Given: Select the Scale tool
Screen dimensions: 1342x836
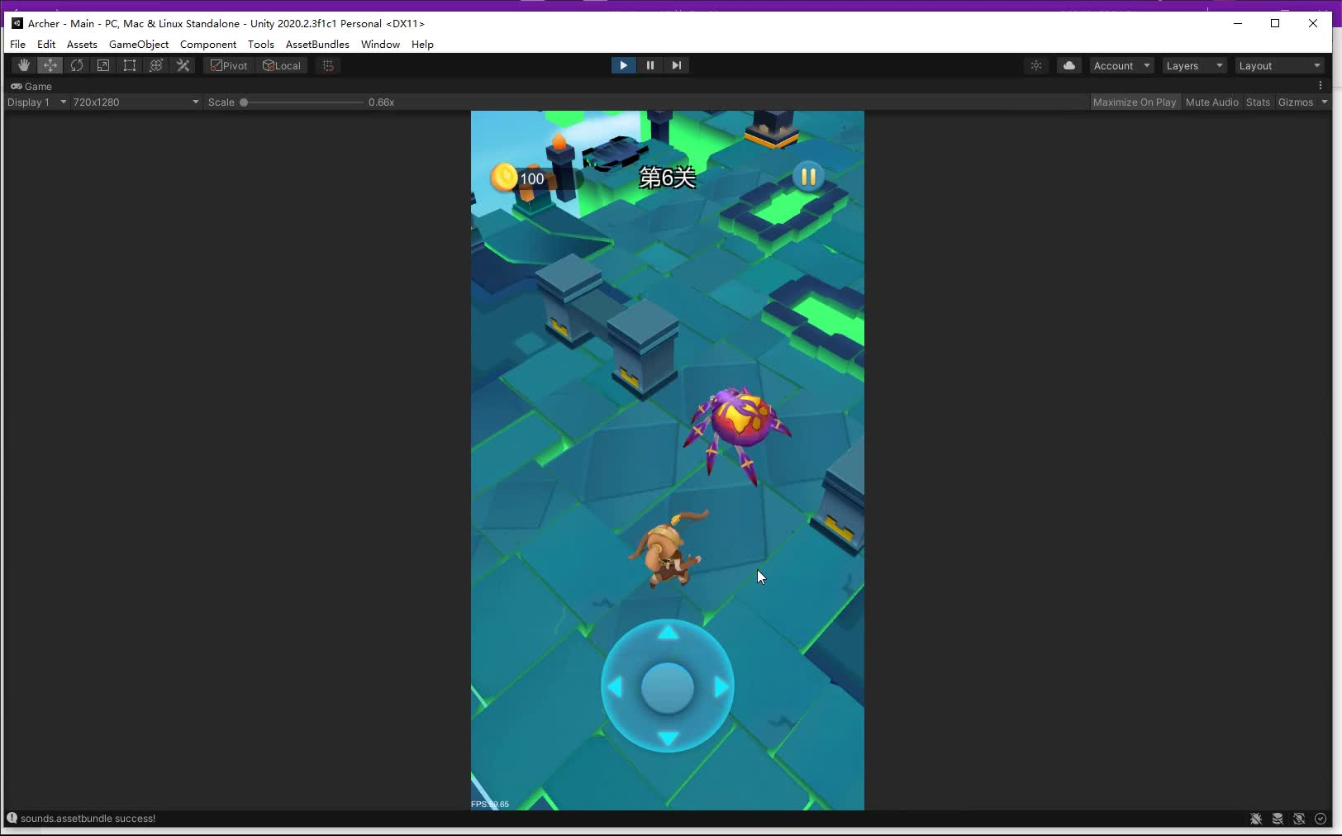Looking at the screenshot, I should (103, 65).
